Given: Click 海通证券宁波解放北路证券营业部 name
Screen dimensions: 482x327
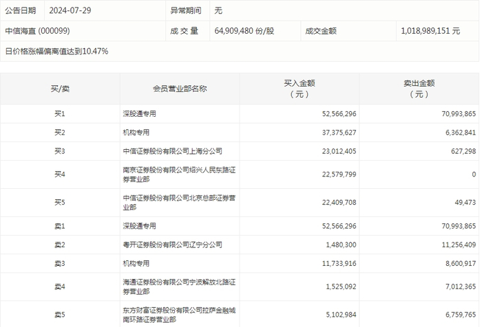Looking at the screenshot, I should (x=179, y=286).
